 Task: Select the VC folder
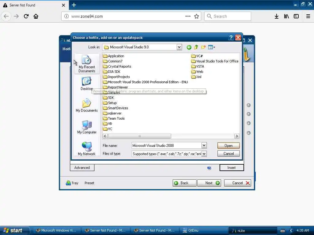[x=108, y=129]
